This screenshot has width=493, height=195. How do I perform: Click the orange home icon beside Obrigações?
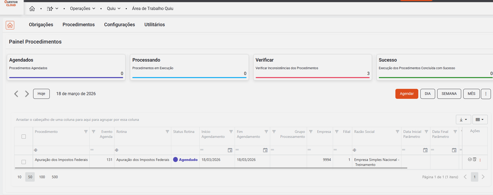pos(10,25)
